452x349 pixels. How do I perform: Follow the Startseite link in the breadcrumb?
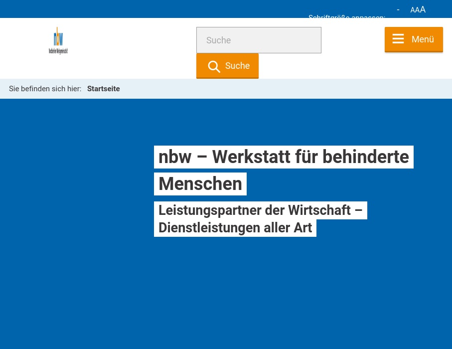pos(103,89)
